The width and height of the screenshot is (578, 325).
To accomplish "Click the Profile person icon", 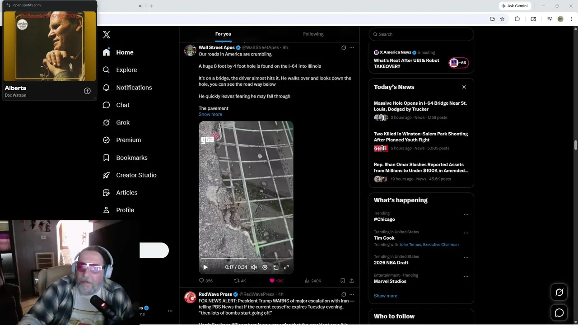I will (x=107, y=210).
